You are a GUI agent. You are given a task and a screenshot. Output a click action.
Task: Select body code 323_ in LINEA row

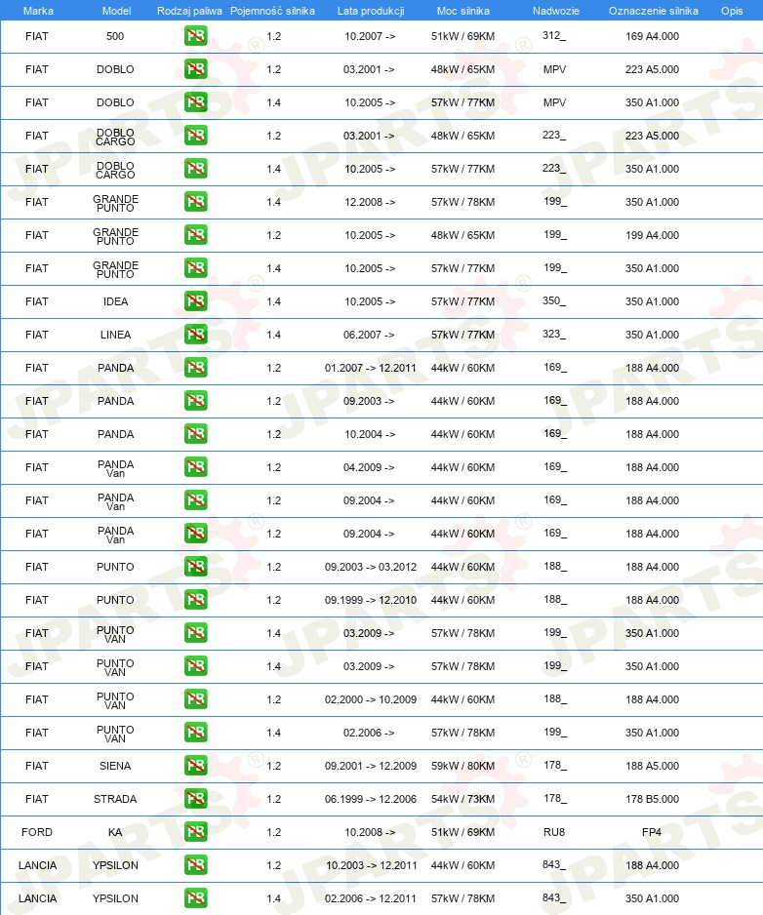[554, 335]
